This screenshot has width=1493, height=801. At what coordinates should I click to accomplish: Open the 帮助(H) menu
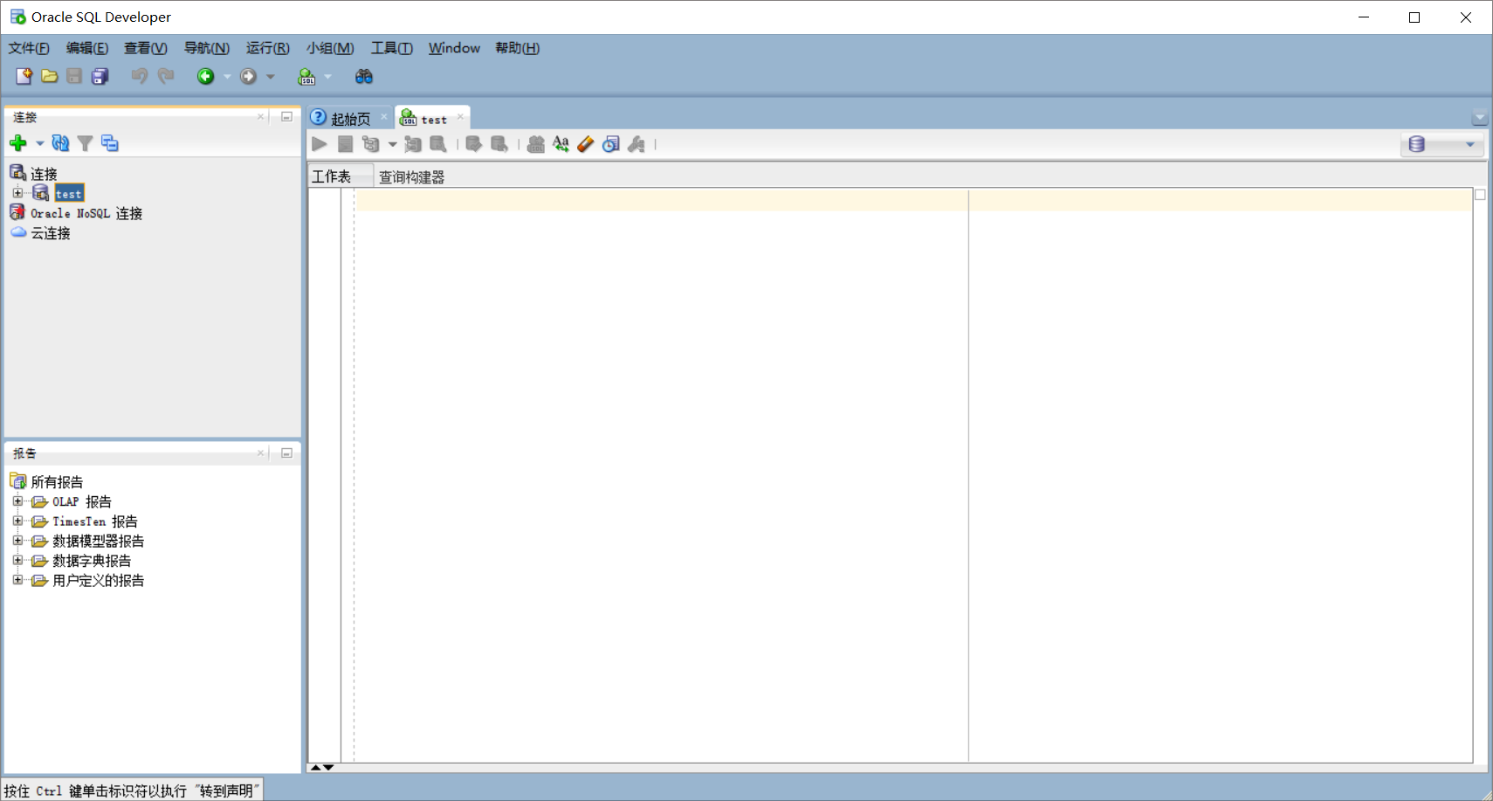518,48
